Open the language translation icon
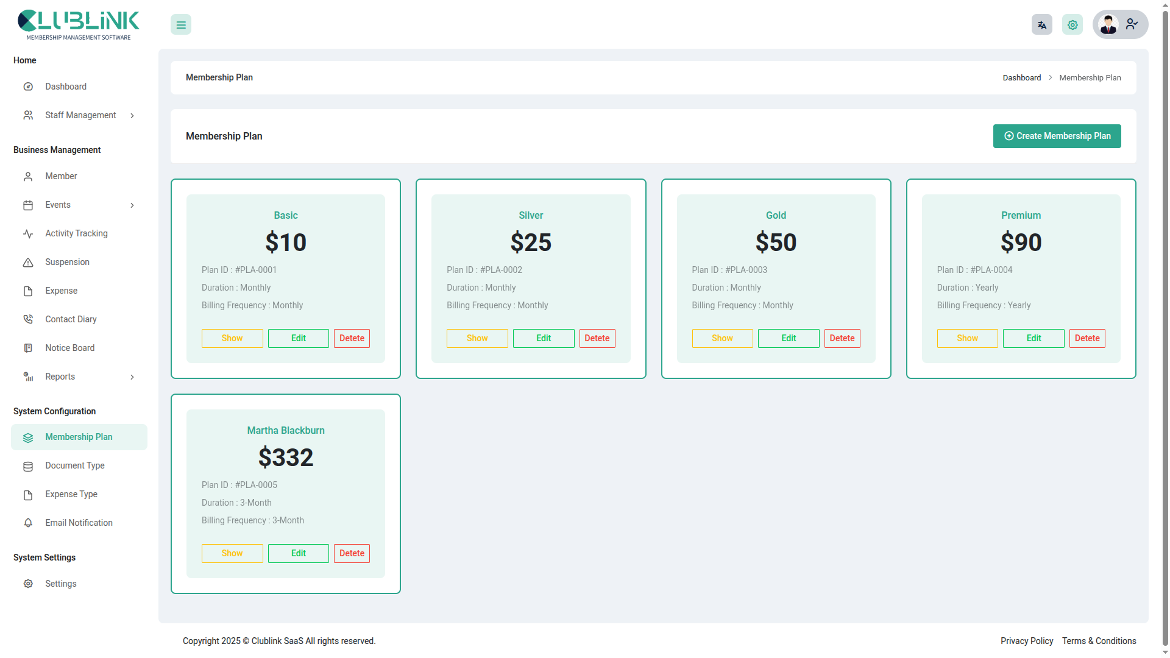Viewport: 1170px width, 658px height. coord(1042,25)
